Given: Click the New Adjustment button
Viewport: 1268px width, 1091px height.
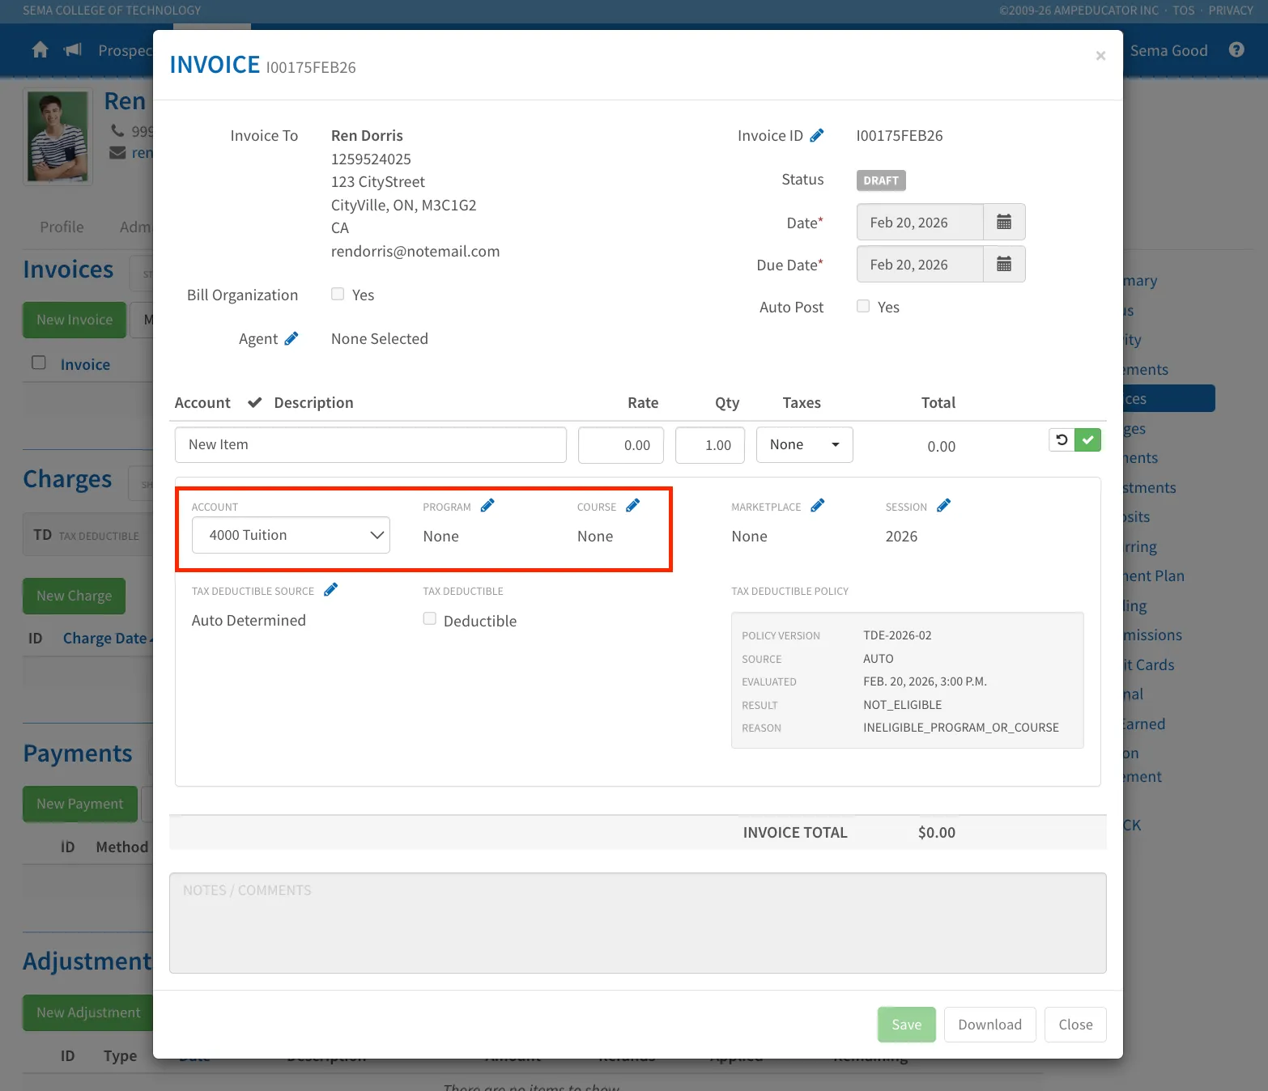Looking at the screenshot, I should [88, 1012].
